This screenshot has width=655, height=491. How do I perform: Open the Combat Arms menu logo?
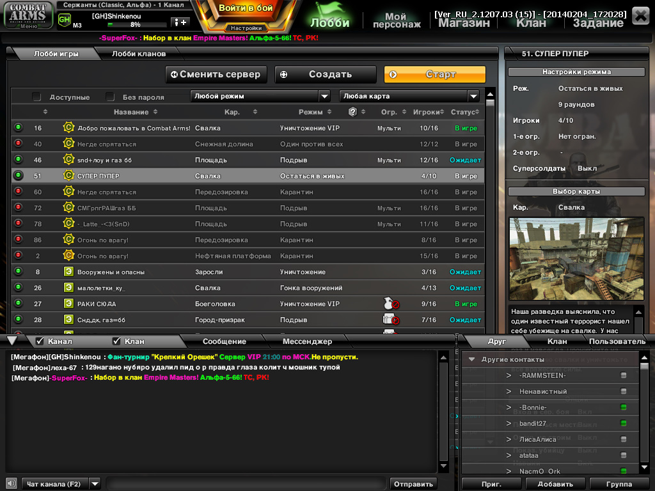[28, 15]
